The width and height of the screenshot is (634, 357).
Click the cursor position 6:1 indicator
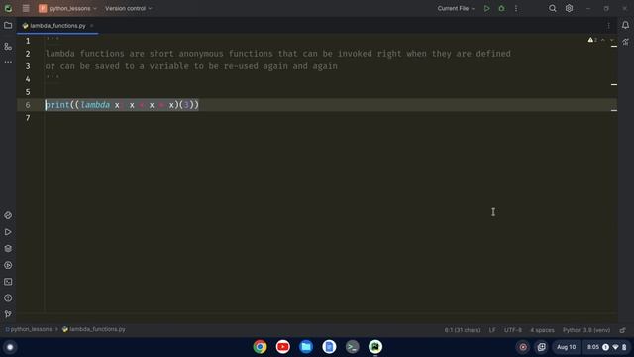coord(463,330)
